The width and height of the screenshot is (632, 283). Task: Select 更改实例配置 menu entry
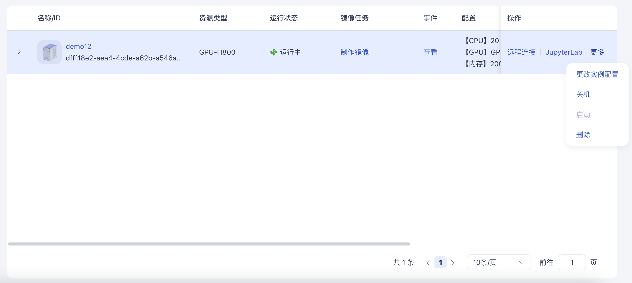[x=597, y=74]
